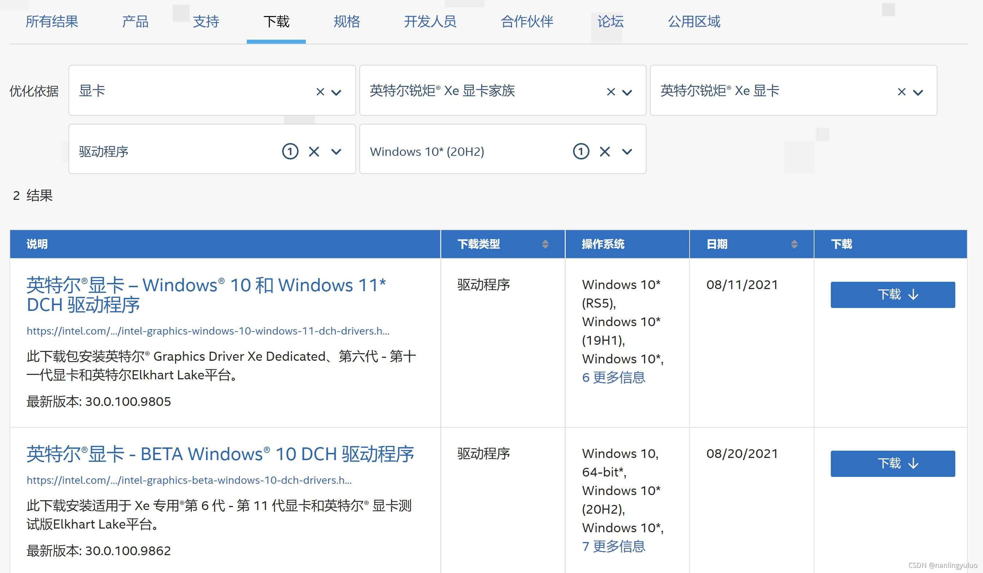
Task: Open the 驱动程序 dropdown chevron
Action: (x=336, y=152)
